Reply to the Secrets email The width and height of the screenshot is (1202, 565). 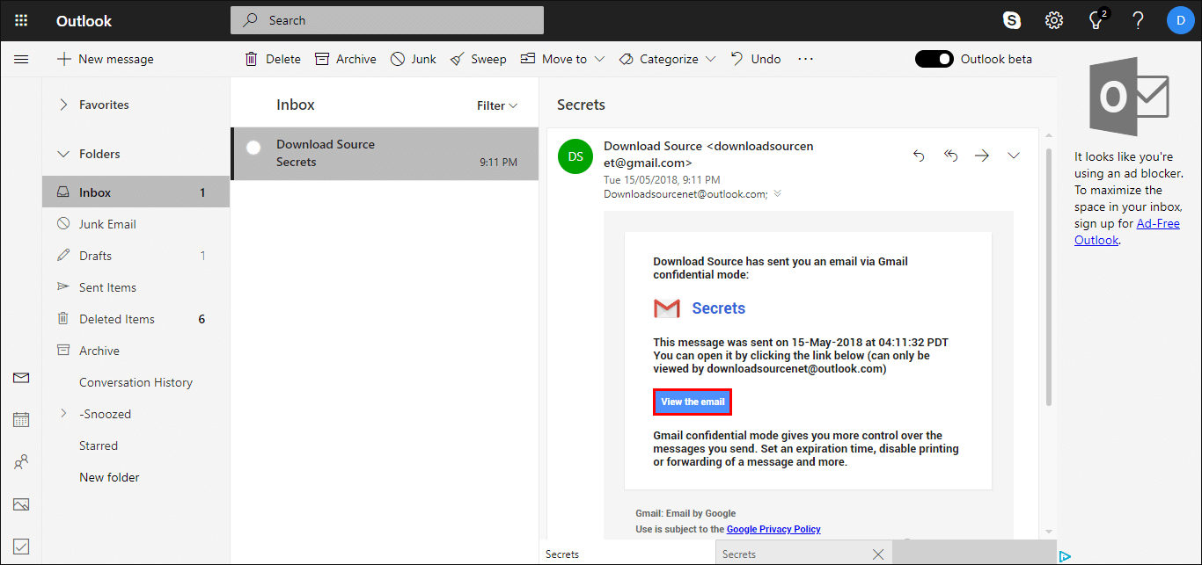point(919,156)
